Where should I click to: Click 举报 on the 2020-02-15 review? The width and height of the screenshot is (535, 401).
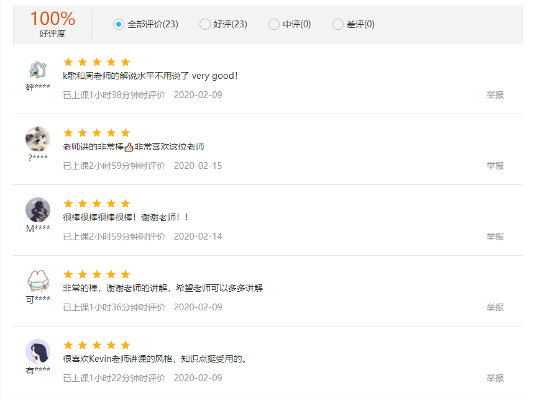click(x=495, y=166)
